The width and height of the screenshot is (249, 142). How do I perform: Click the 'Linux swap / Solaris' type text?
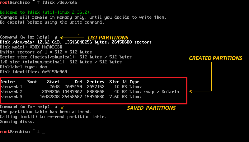[x=154, y=92]
